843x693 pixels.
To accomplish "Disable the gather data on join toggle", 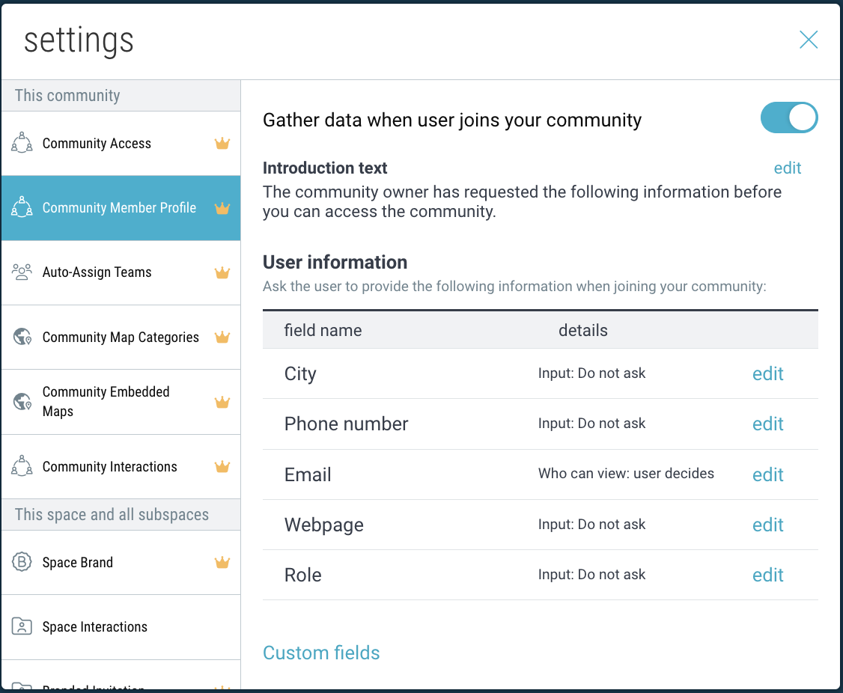I will pyautogui.click(x=788, y=118).
